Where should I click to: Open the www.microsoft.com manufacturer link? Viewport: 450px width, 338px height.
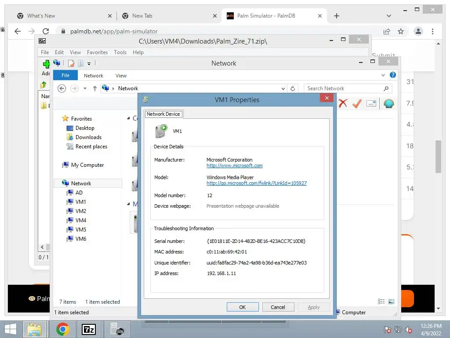235,165
